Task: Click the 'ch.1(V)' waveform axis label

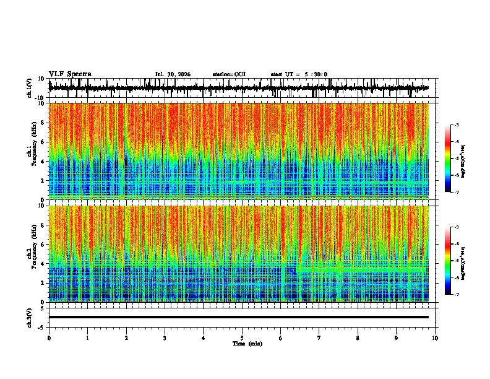Action: pos(30,88)
